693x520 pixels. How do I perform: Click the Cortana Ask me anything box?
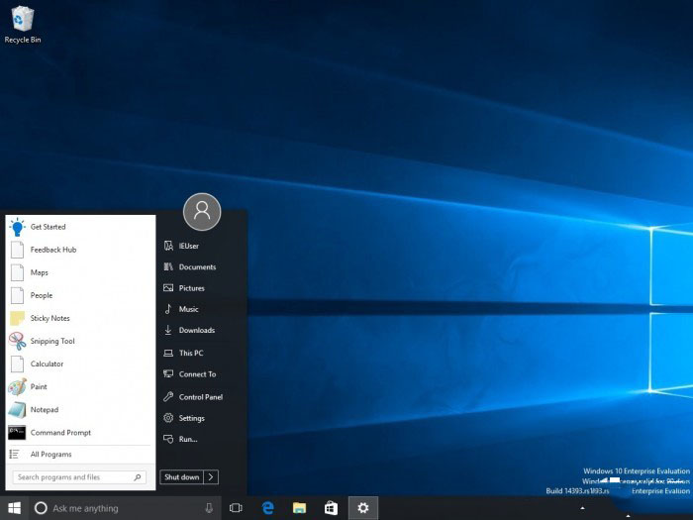point(125,508)
